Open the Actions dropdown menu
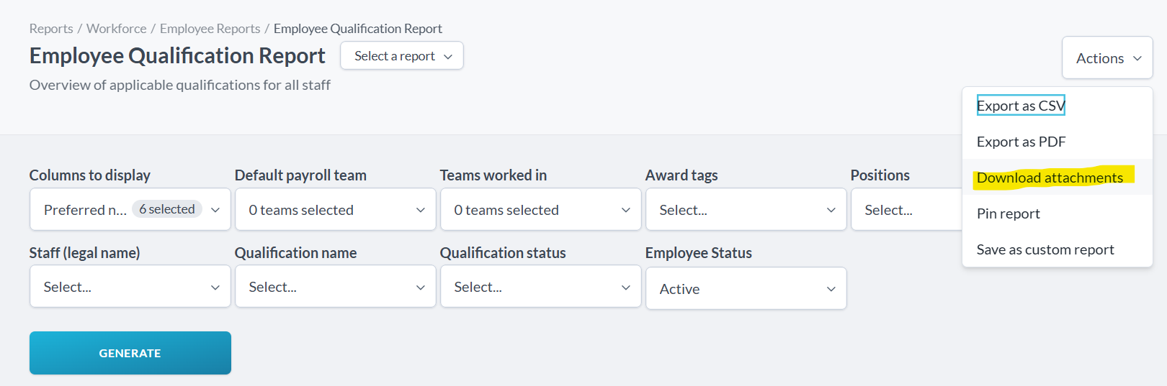The image size is (1167, 386). pyautogui.click(x=1107, y=58)
